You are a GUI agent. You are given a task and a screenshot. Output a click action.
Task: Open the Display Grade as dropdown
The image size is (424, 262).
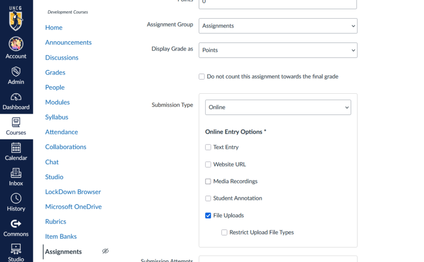pyautogui.click(x=277, y=50)
